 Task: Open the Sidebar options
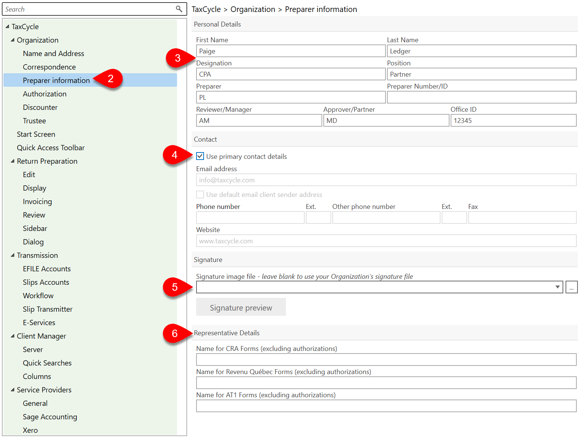click(x=35, y=228)
